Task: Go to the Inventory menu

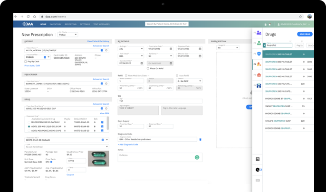Action: pyautogui.click(x=56, y=24)
